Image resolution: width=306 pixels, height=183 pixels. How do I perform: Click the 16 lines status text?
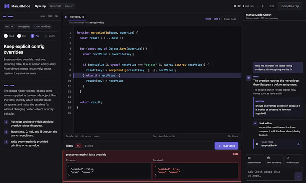click(233, 136)
